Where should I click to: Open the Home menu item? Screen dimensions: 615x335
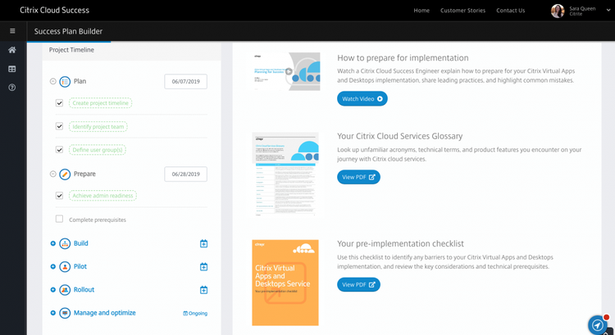[421, 11]
